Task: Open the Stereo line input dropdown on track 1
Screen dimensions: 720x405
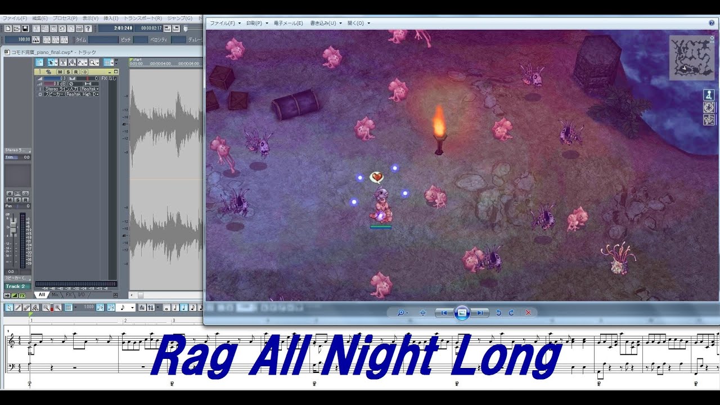Action: tap(71, 89)
